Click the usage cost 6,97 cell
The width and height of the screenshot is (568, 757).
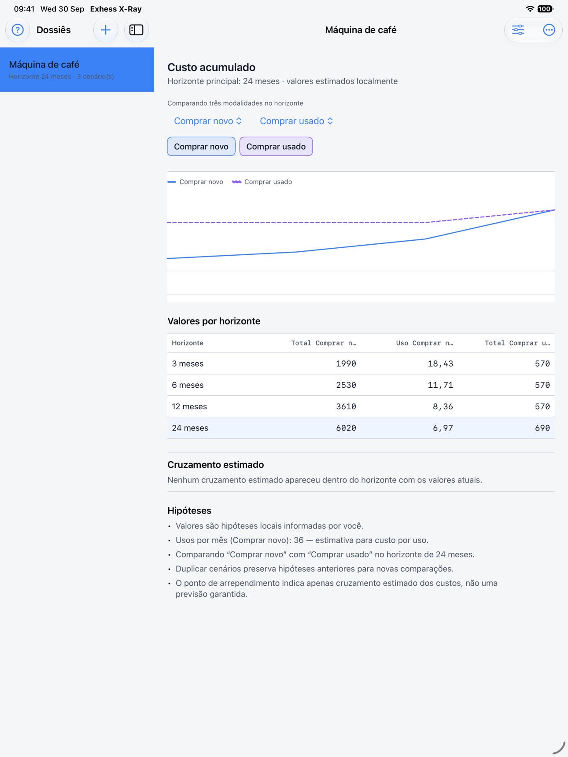(x=443, y=428)
